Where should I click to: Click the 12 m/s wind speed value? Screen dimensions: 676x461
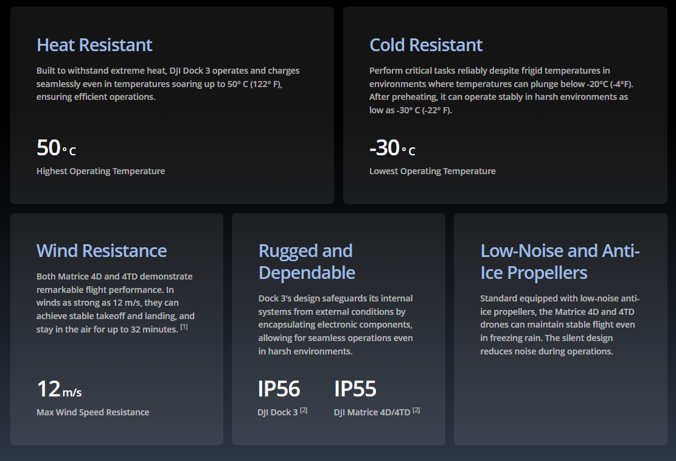pyautogui.click(x=59, y=389)
